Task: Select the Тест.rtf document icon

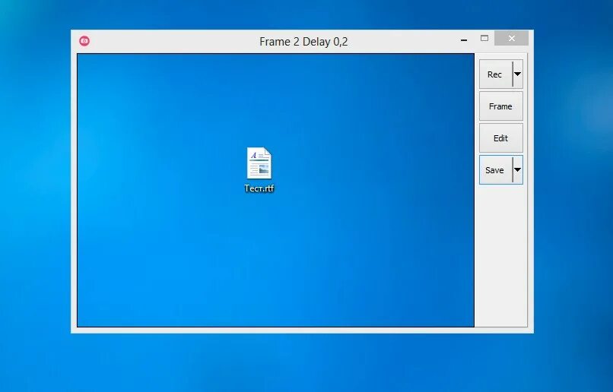Action: click(x=259, y=163)
